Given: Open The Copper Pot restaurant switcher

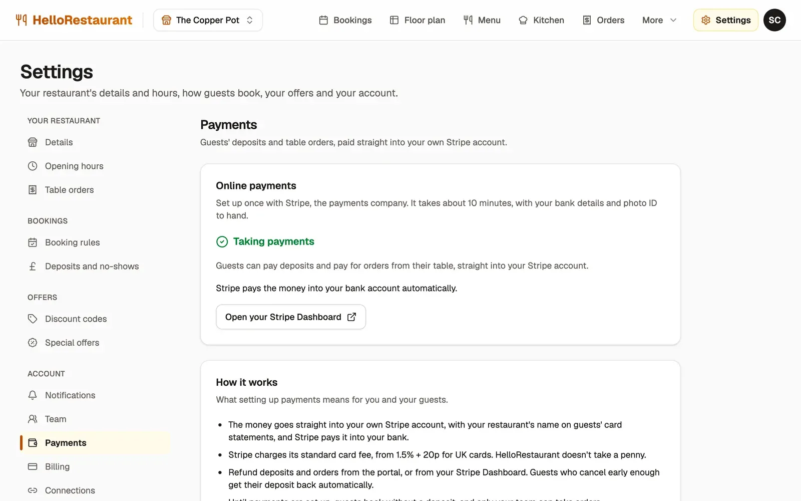Looking at the screenshot, I should pos(208,20).
